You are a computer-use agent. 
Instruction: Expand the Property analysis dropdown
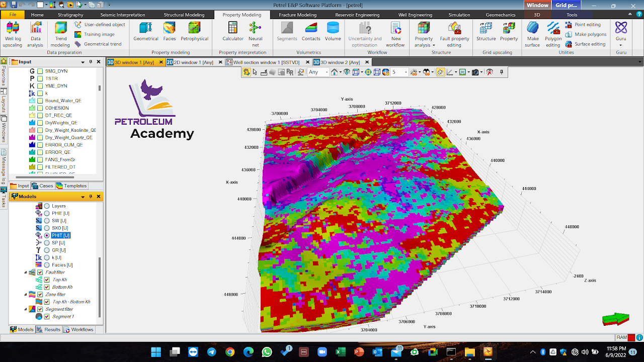click(x=424, y=34)
